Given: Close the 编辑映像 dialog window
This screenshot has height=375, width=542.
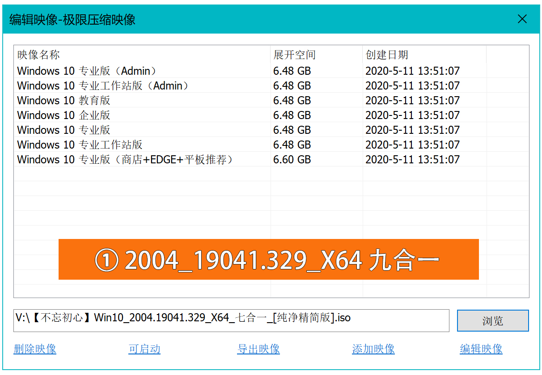Looking at the screenshot, I should click(522, 19).
